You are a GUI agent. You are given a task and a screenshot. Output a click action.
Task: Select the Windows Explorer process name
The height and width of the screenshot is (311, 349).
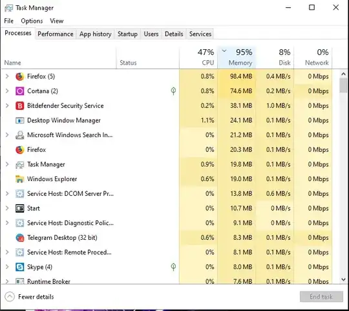coord(52,179)
